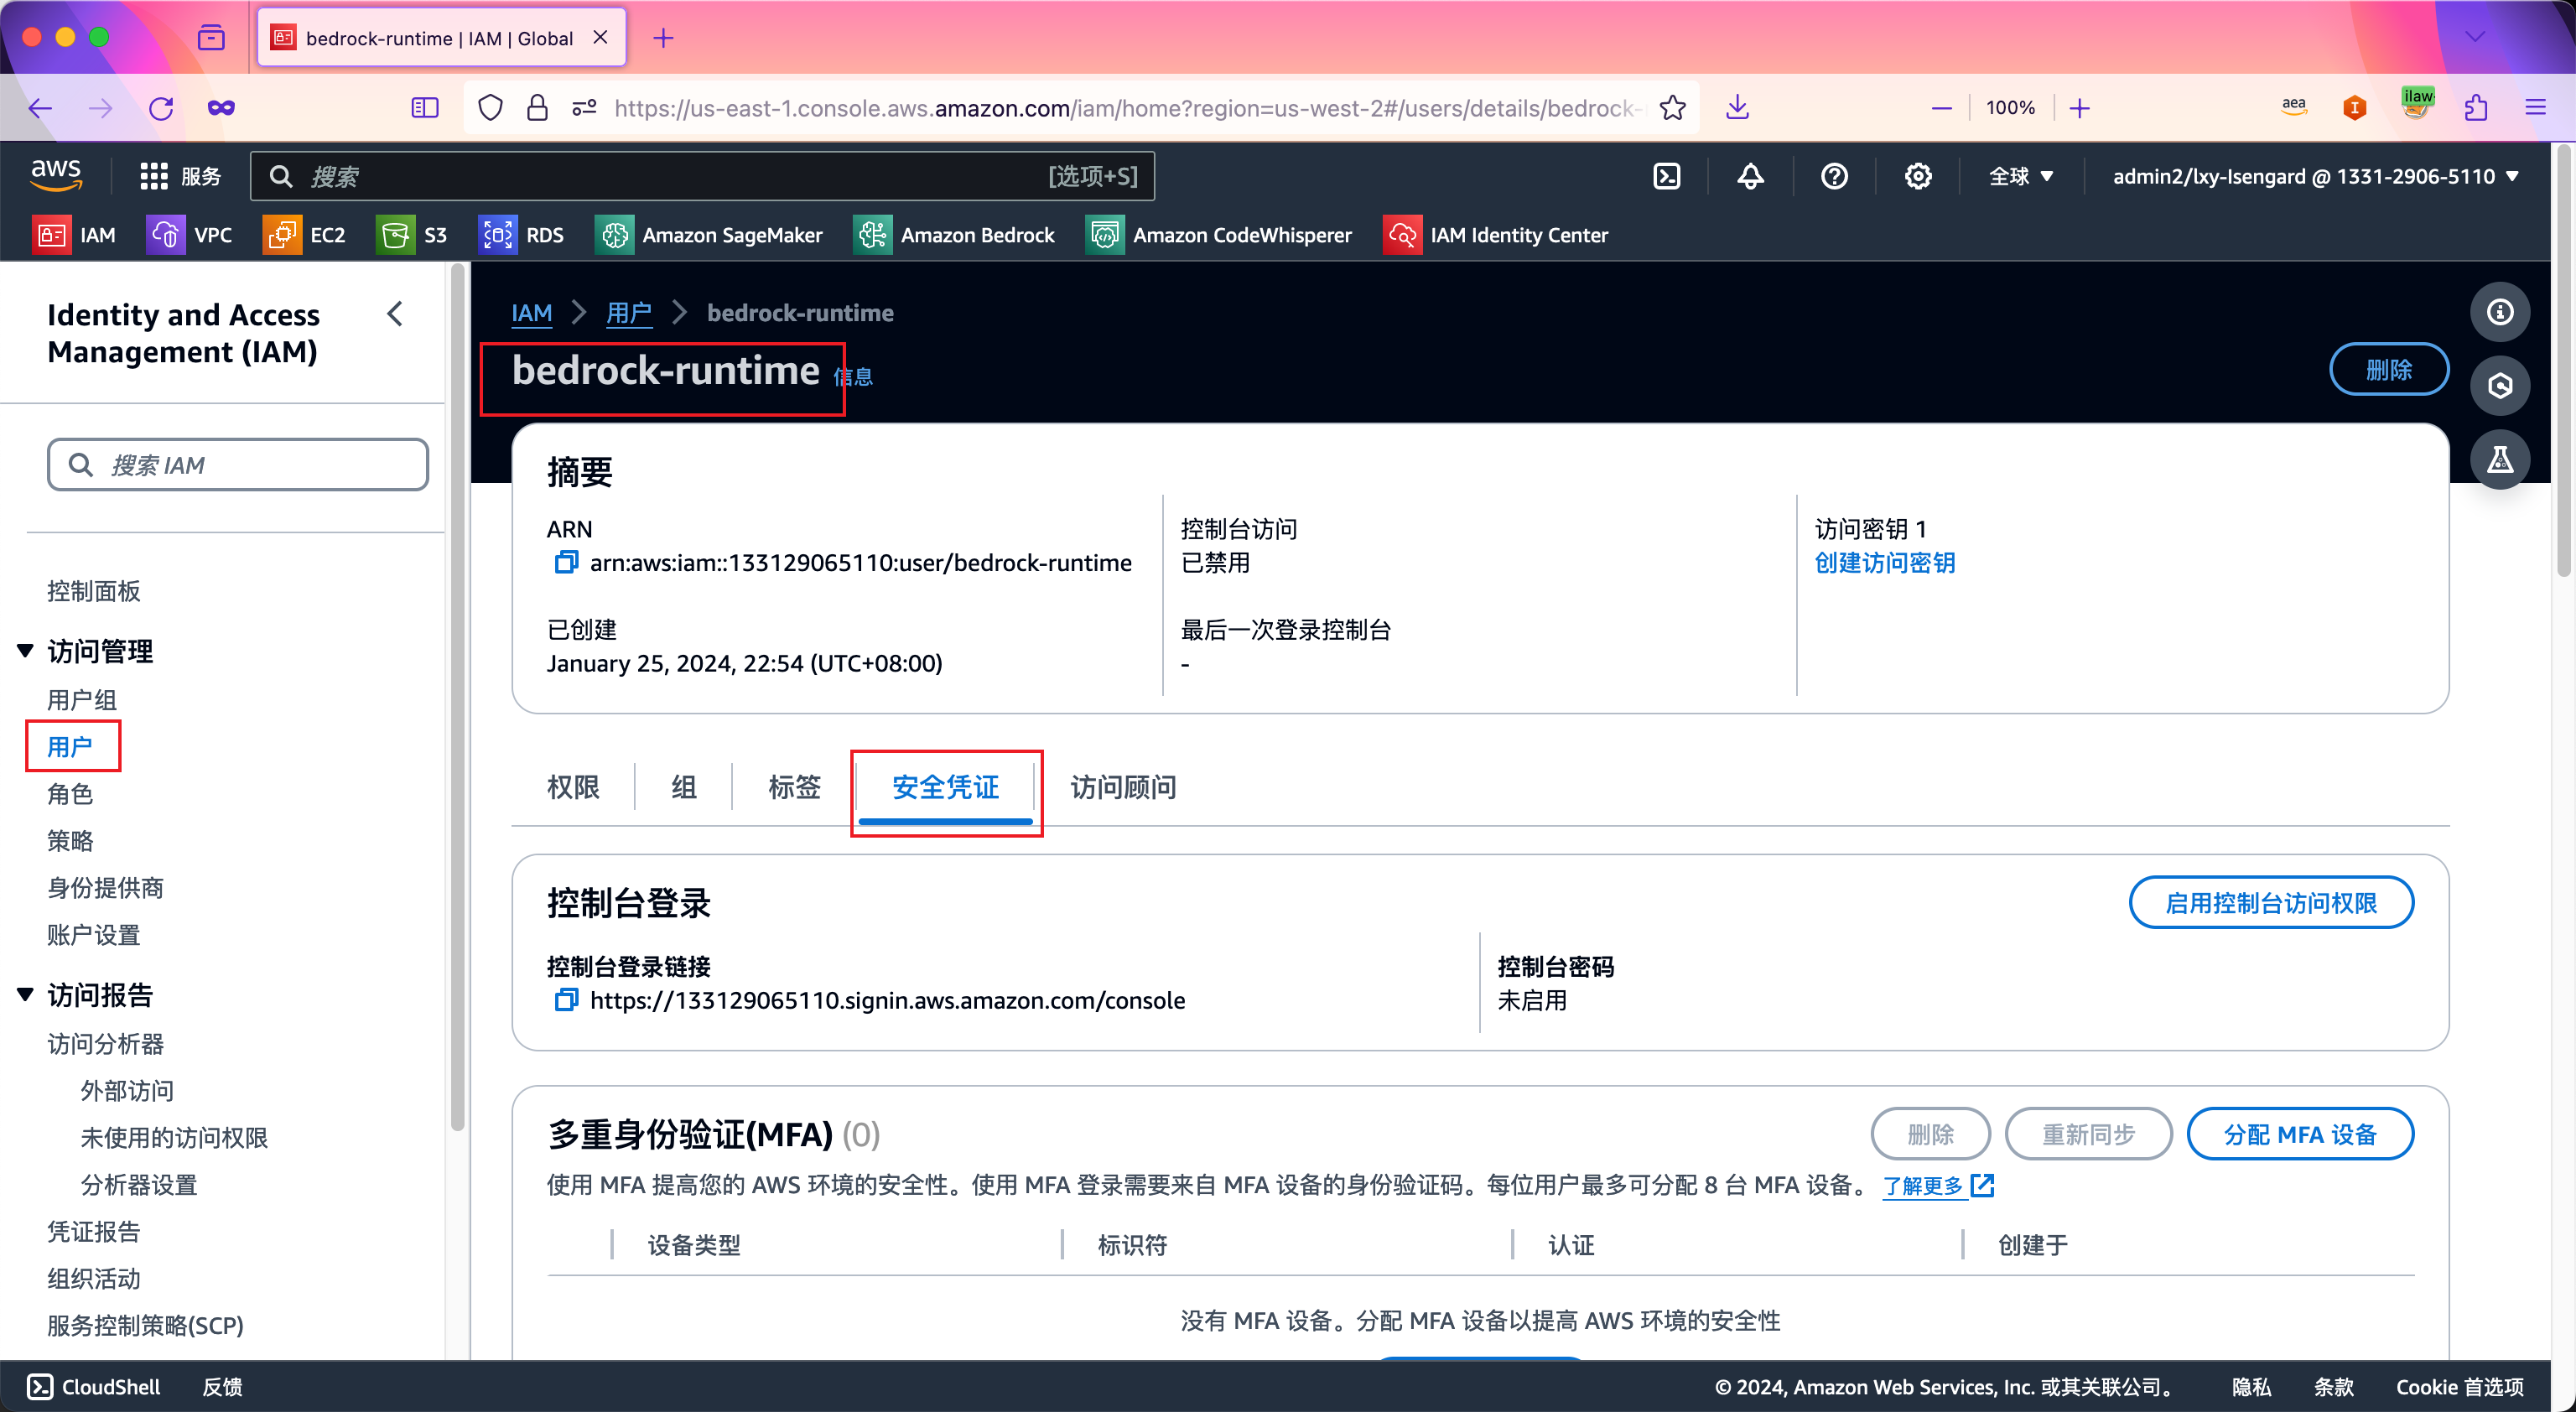Switch to the 组 tab

(x=684, y=787)
